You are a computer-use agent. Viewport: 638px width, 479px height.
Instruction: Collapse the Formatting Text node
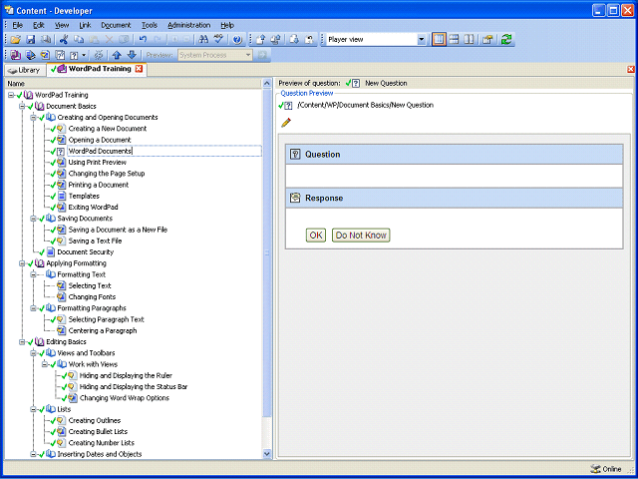pos(33,274)
